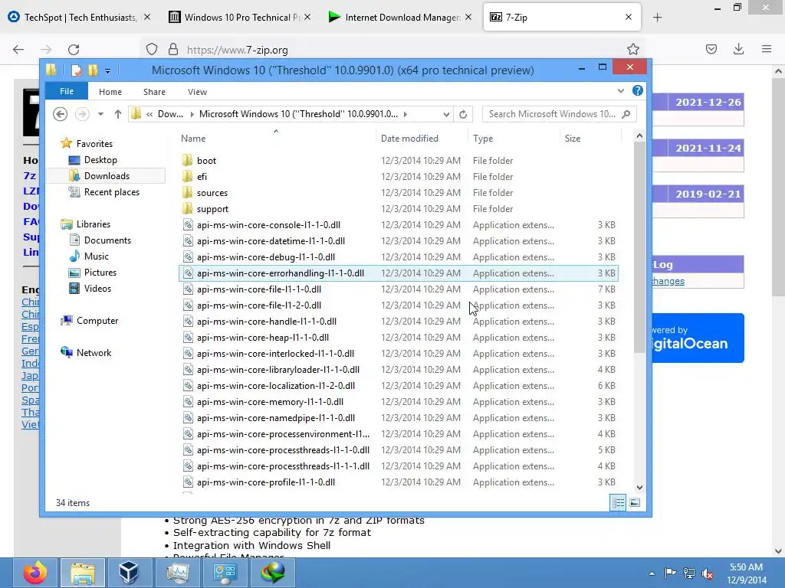Click Firefox tracking protection shield icon
Screen dimensions: 785x588
[152, 50]
